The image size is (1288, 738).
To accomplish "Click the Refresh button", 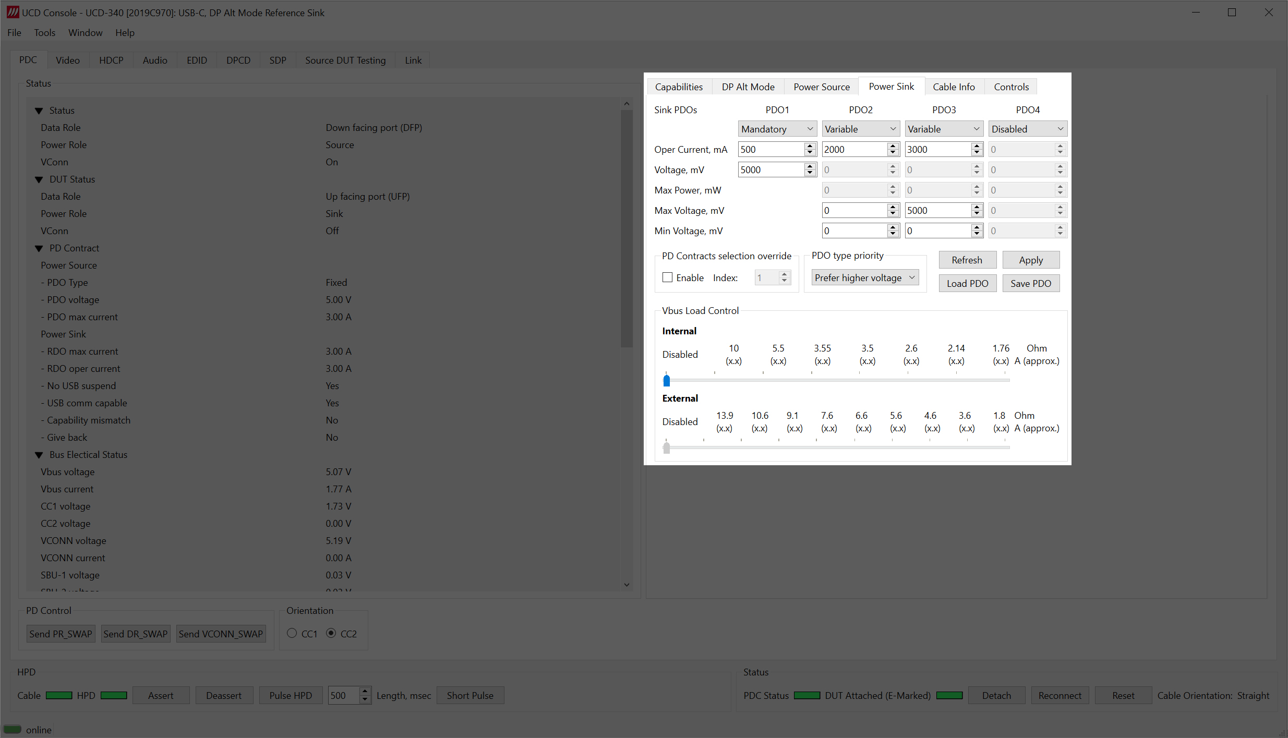I will [967, 260].
